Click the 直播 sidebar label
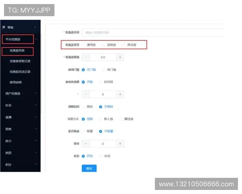Image resolution: width=242 pixels, height=194 pixels. pyautogui.click(x=8, y=117)
